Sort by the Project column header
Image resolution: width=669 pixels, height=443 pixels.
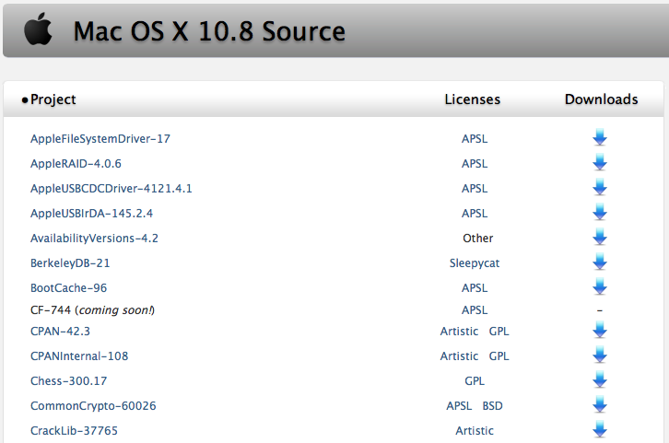(x=53, y=99)
